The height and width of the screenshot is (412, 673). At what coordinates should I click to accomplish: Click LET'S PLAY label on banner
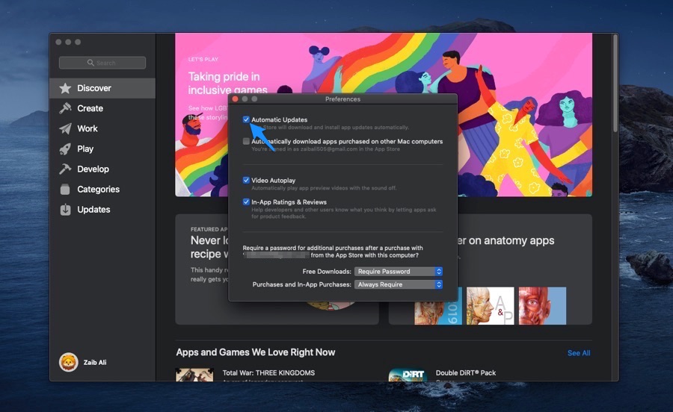coord(203,60)
